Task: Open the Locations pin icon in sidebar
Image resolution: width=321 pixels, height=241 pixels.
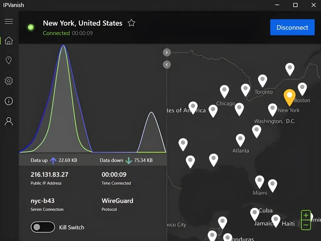Action: 9,61
